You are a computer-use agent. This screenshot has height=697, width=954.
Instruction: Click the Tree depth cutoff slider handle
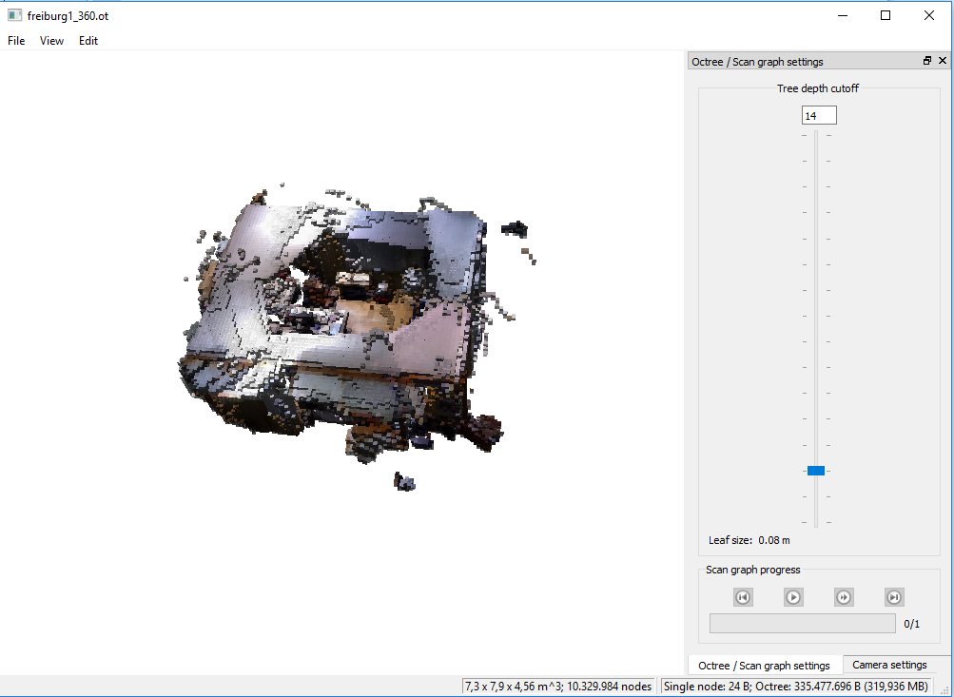click(x=815, y=470)
